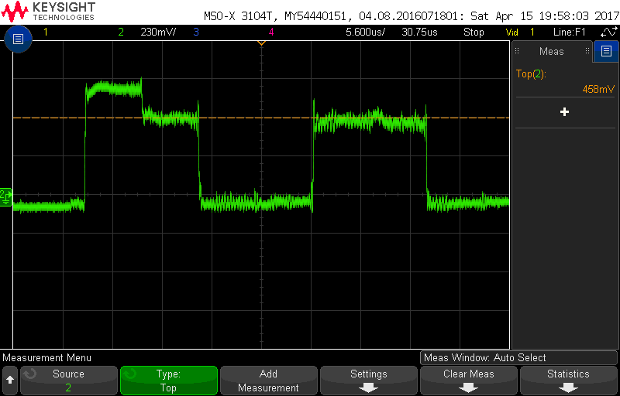Click the Stop run status indicator
The width and height of the screenshot is (620, 396).
click(x=474, y=32)
